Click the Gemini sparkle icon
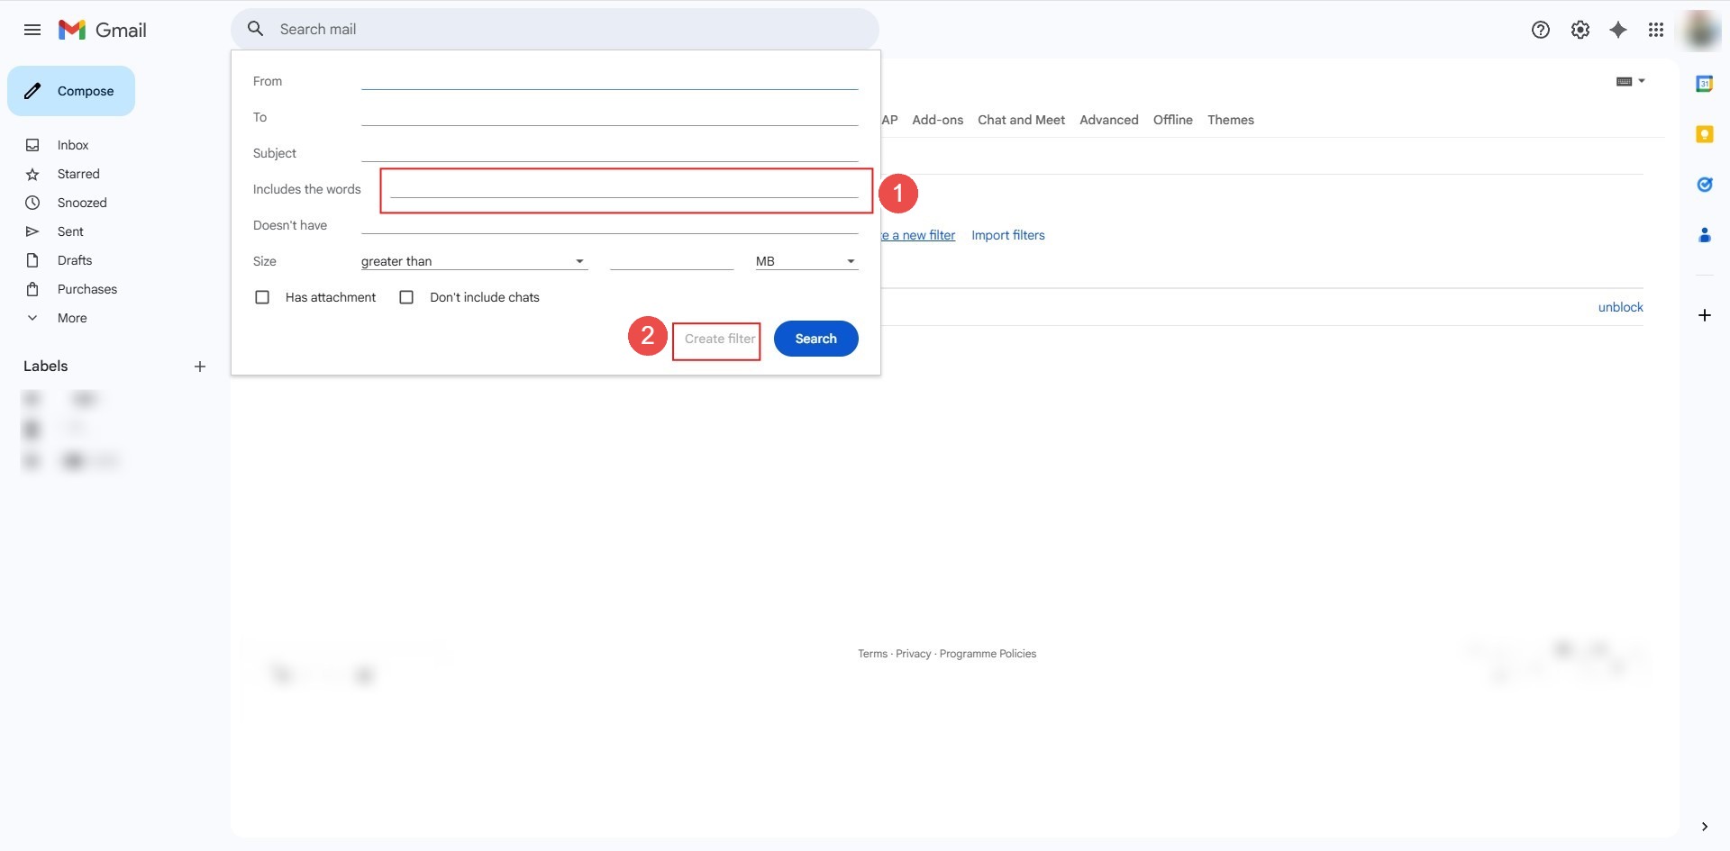This screenshot has height=851, width=1730. tap(1618, 30)
